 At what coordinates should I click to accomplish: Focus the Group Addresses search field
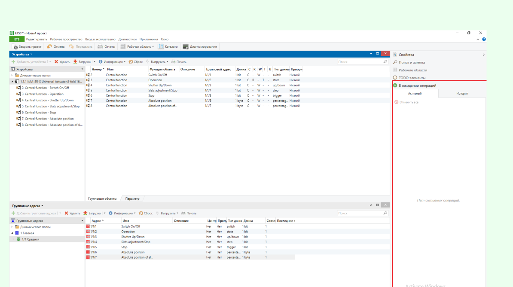360,214
